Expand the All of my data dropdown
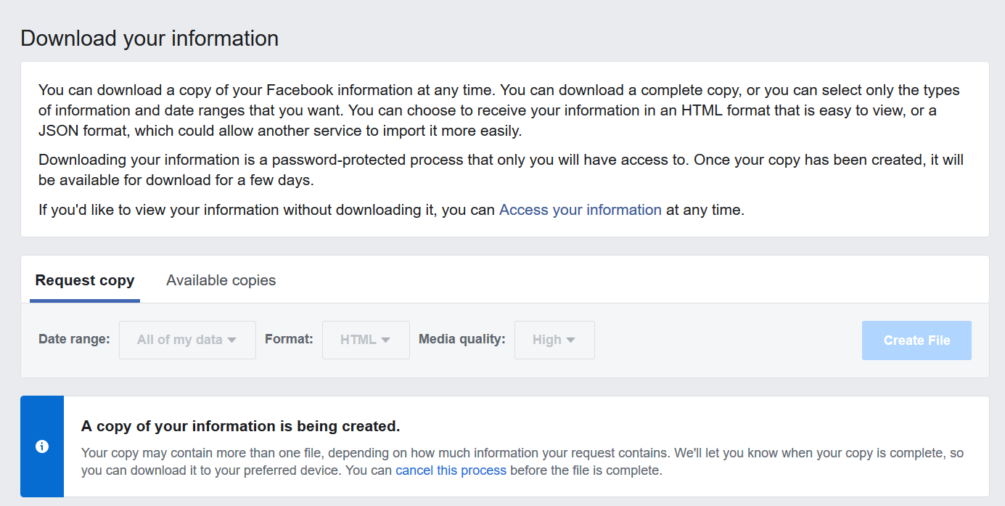 click(187, 340)
